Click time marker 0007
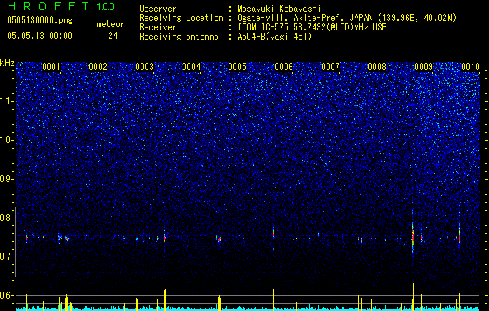Screen dimensions: 489x311 [x=330, y=67]
